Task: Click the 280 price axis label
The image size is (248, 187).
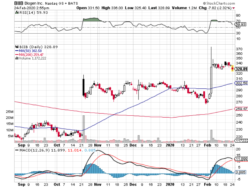Action: pos(239,96)
